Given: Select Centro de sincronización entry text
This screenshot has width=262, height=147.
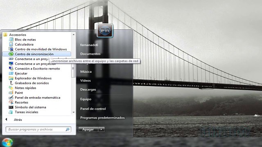Looking at the screenshot, I should click(34, 54).
